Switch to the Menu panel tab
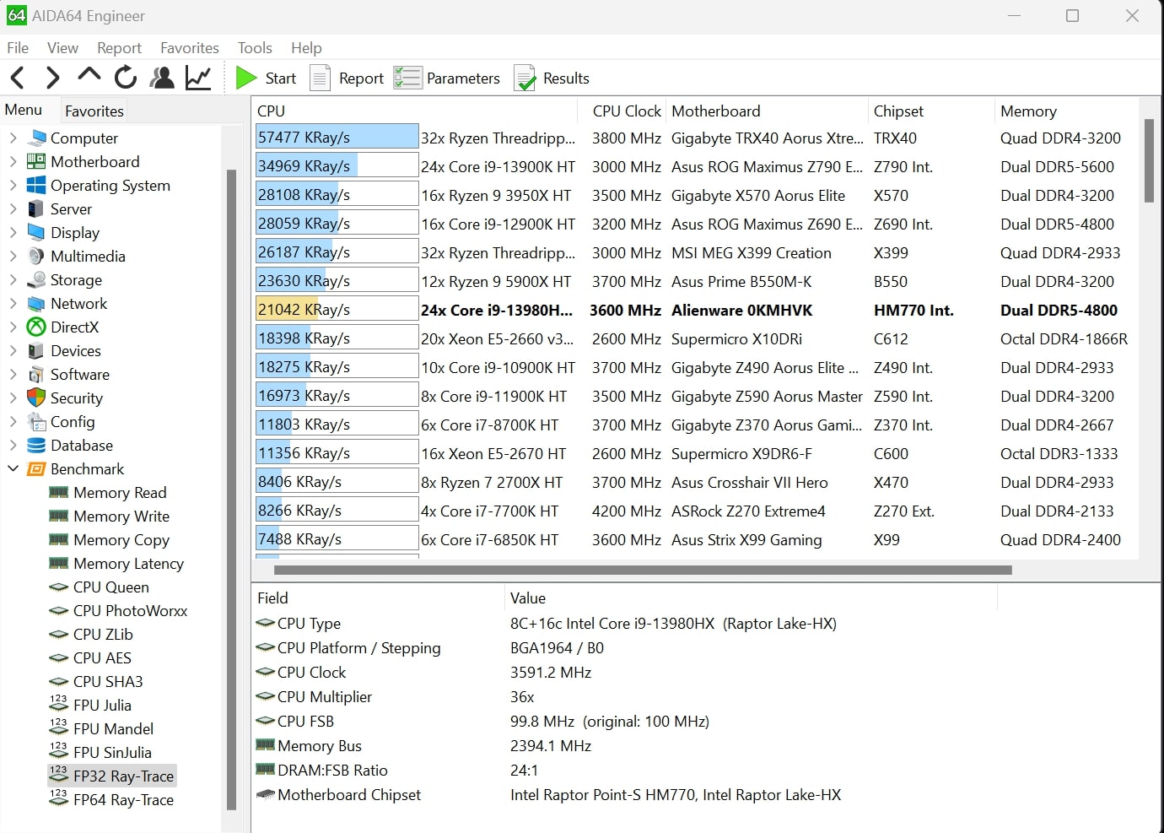 [24, 110]
